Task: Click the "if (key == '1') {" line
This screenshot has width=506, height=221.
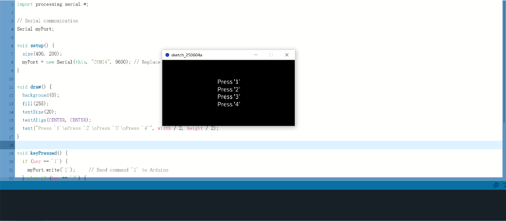Action: pos(45,162)
